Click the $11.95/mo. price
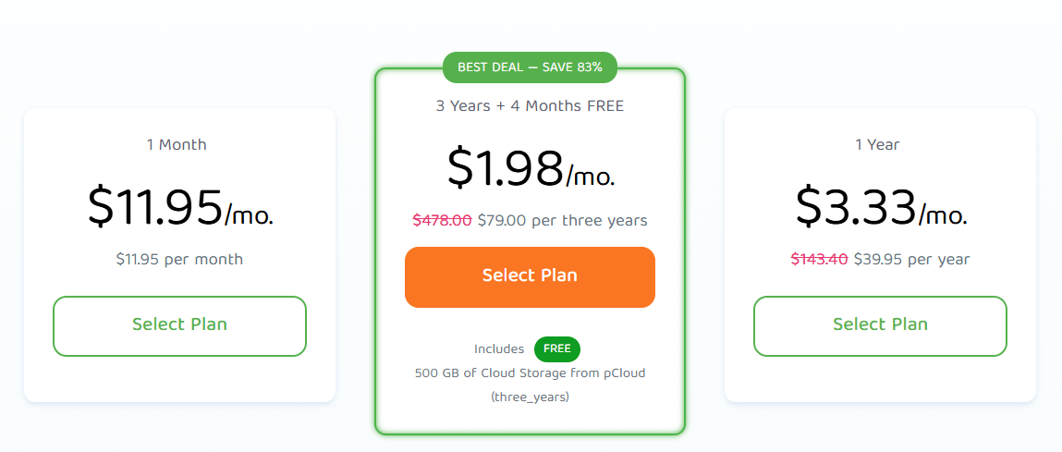 [x=180, y=206]
